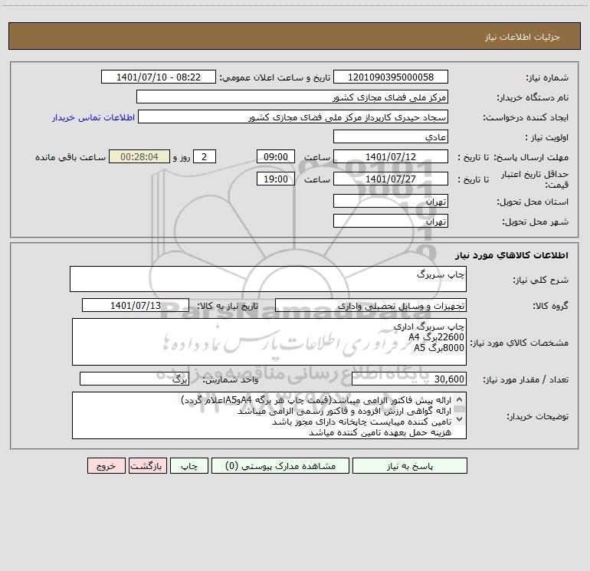Click delivery province field استان محل تحویل

click(x=391, y=201)
